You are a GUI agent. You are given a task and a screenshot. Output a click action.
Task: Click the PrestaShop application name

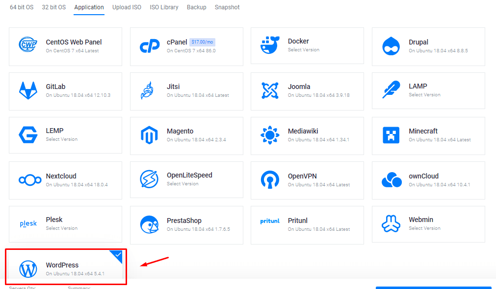click(x=184, y=221)
